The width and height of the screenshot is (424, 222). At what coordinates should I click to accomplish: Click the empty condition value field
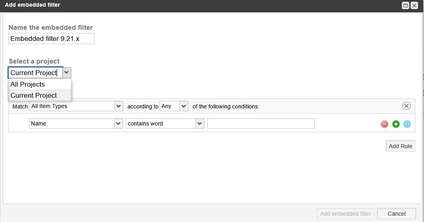tap(261, 124)
